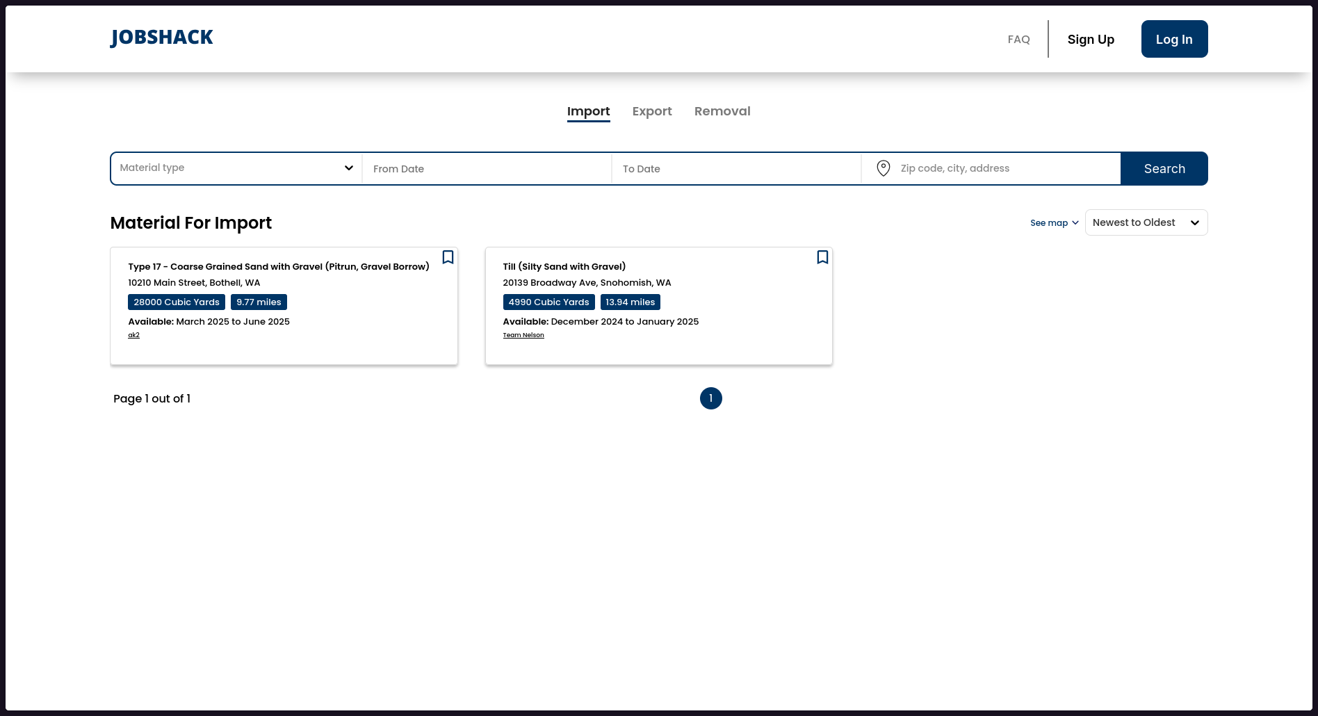Open the FAQ link
This screenshot has width=1318, height=716.
coord(1018,40)
